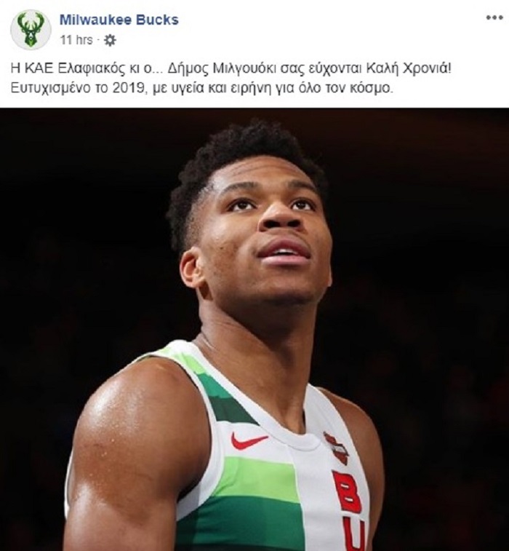Open the player photo in full view
The height and width of the screenshot is (551, 509).
[254, 329]
